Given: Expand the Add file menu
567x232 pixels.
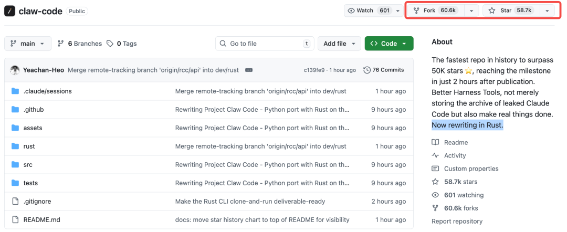Looking at the screenshot, I should 339,44.
